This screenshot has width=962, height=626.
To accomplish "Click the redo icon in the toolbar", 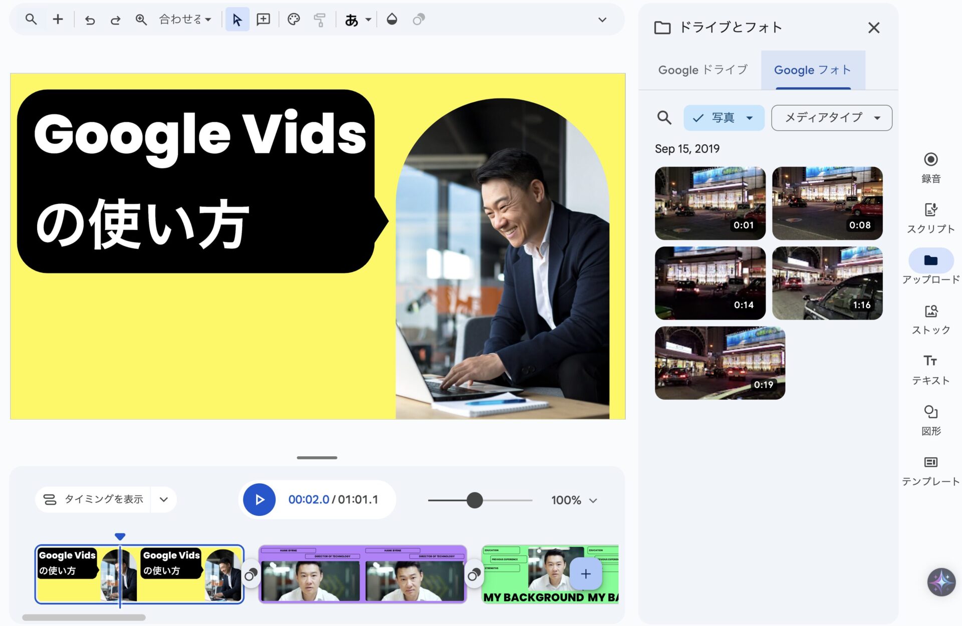I will tap(115, 20).
